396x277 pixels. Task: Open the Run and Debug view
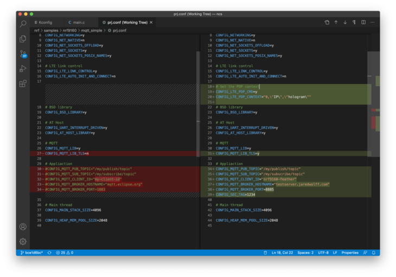point(23,69)
